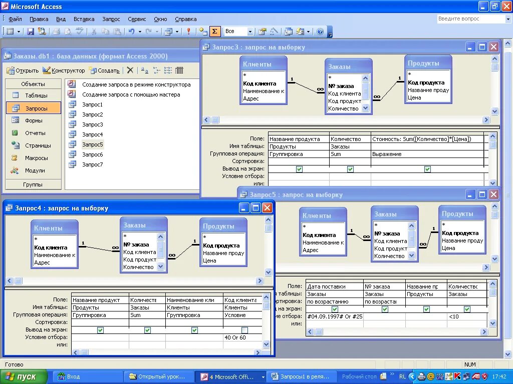Image resolution: width=513 pixels, height=384 pixels.
Task: Open the Файл menu
Action: pos(15,19)
